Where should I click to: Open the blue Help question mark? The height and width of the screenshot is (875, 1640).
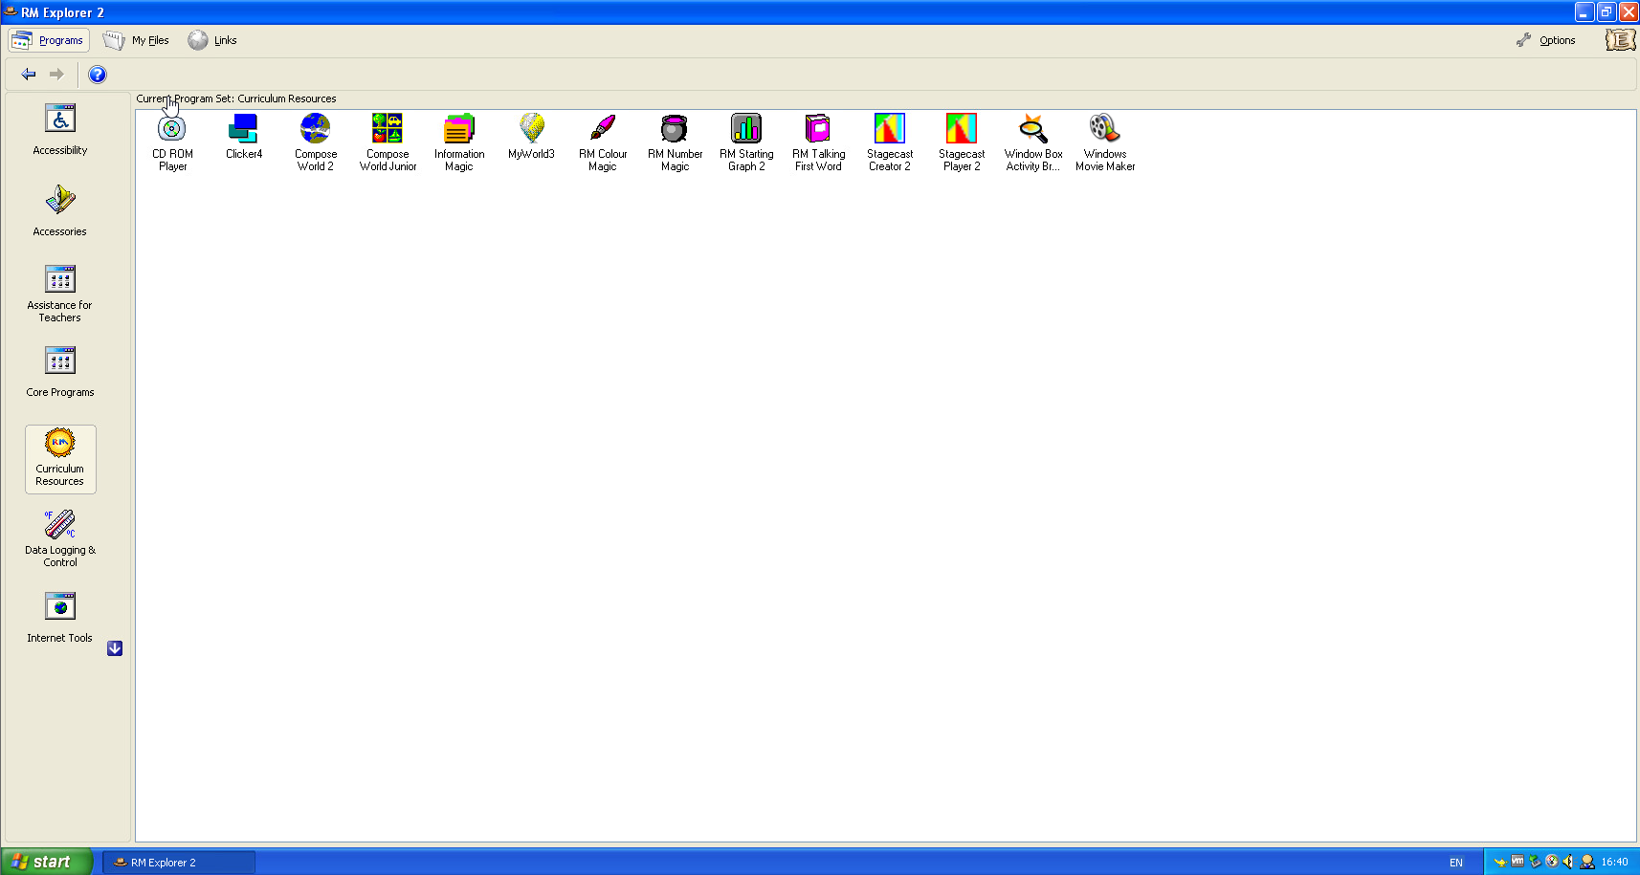(98, 75)
